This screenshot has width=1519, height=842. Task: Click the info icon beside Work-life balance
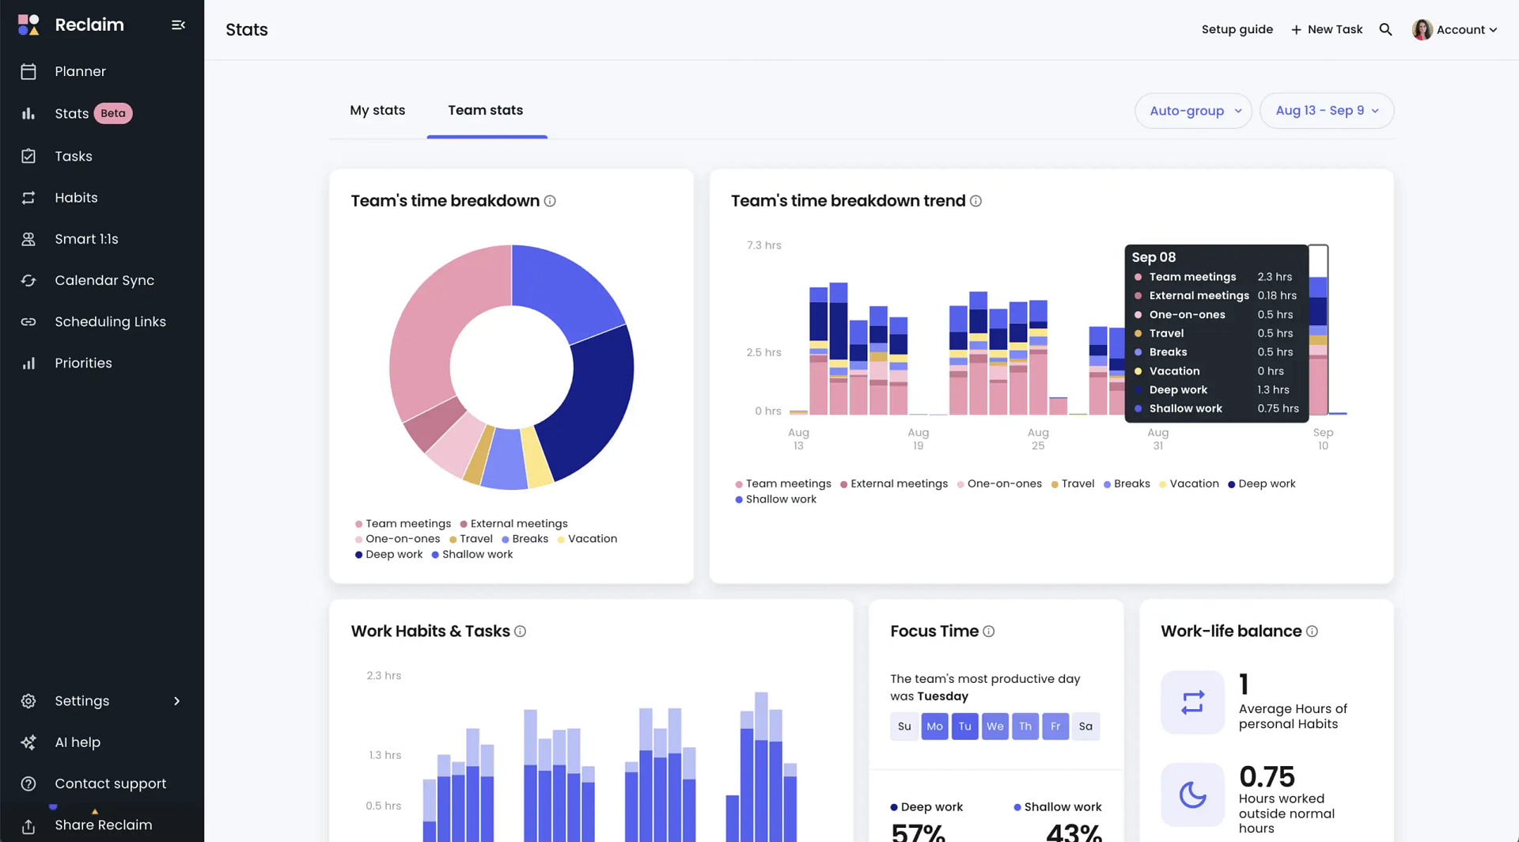(x=1312, y=631)
